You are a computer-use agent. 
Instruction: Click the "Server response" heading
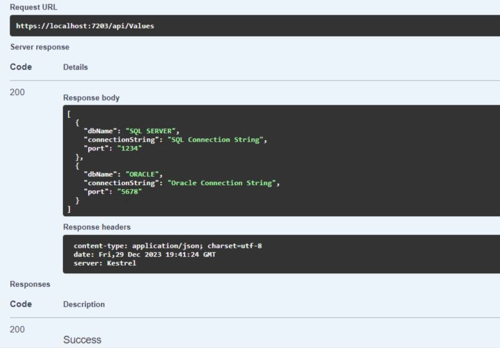click(40, 47)
